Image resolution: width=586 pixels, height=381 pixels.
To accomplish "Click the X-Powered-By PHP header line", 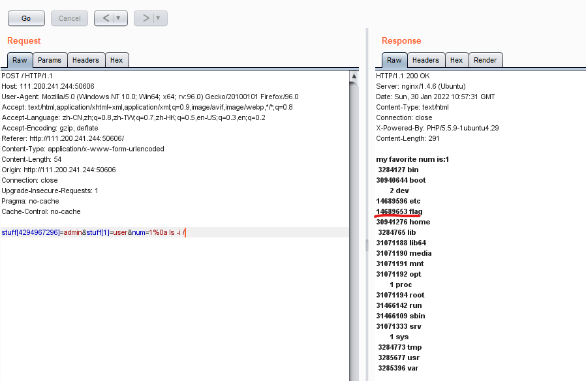I will 437,128.
